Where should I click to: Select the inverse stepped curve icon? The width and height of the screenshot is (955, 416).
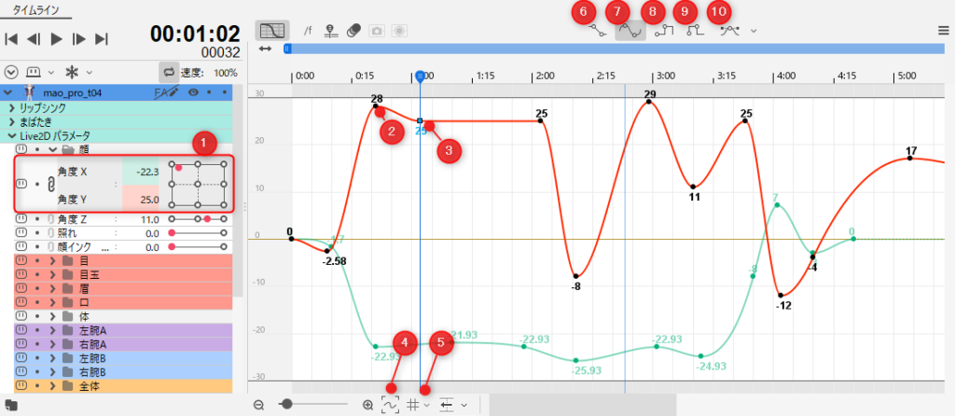693,30
